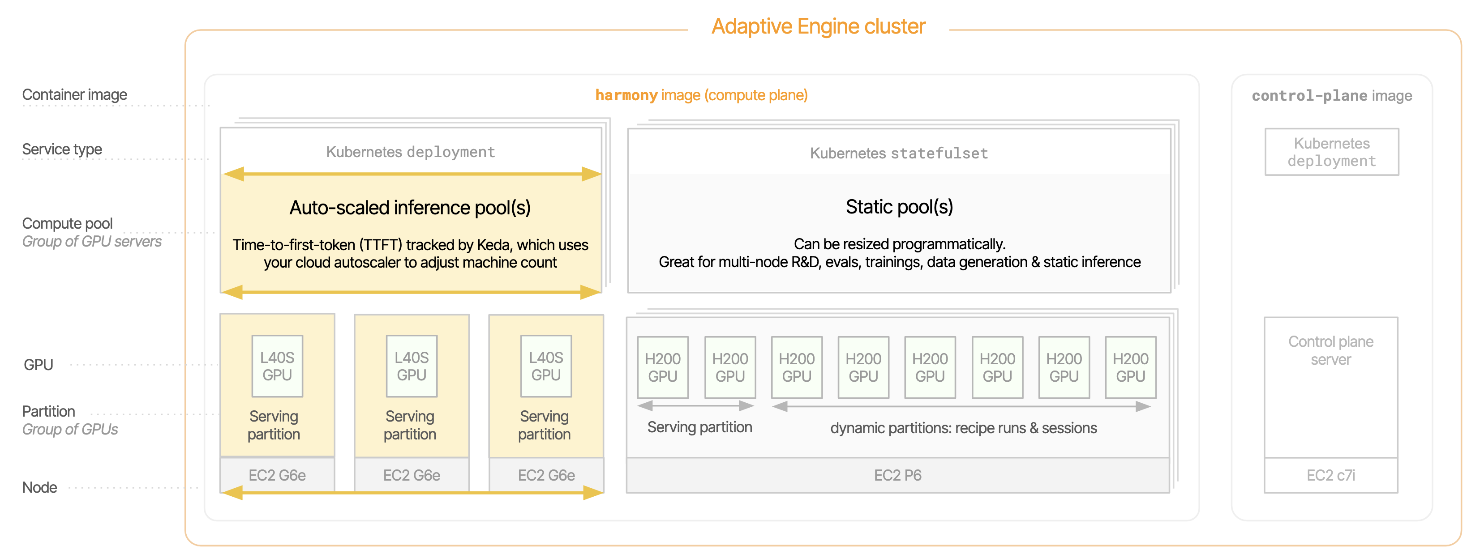This screenshot has height=554, width=1467.
Task: Click the "Adaptive Engine cluster" title
Action: 818,26
